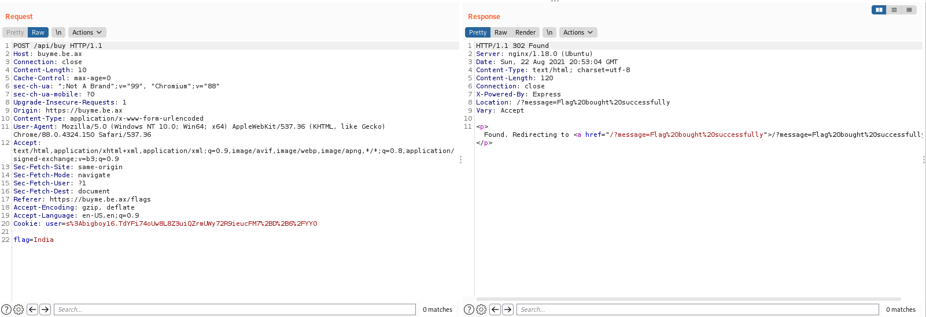Go to previous match in Response search
926x317 pixels.
495,309
